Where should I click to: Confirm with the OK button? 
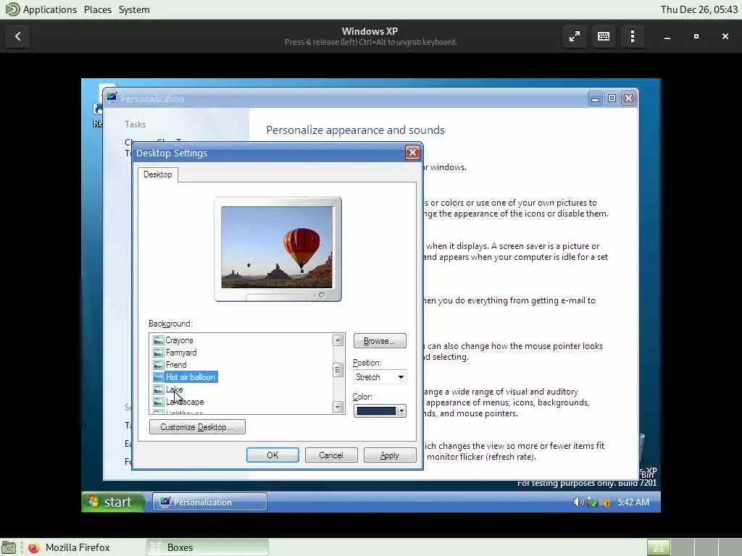point(272,455)
